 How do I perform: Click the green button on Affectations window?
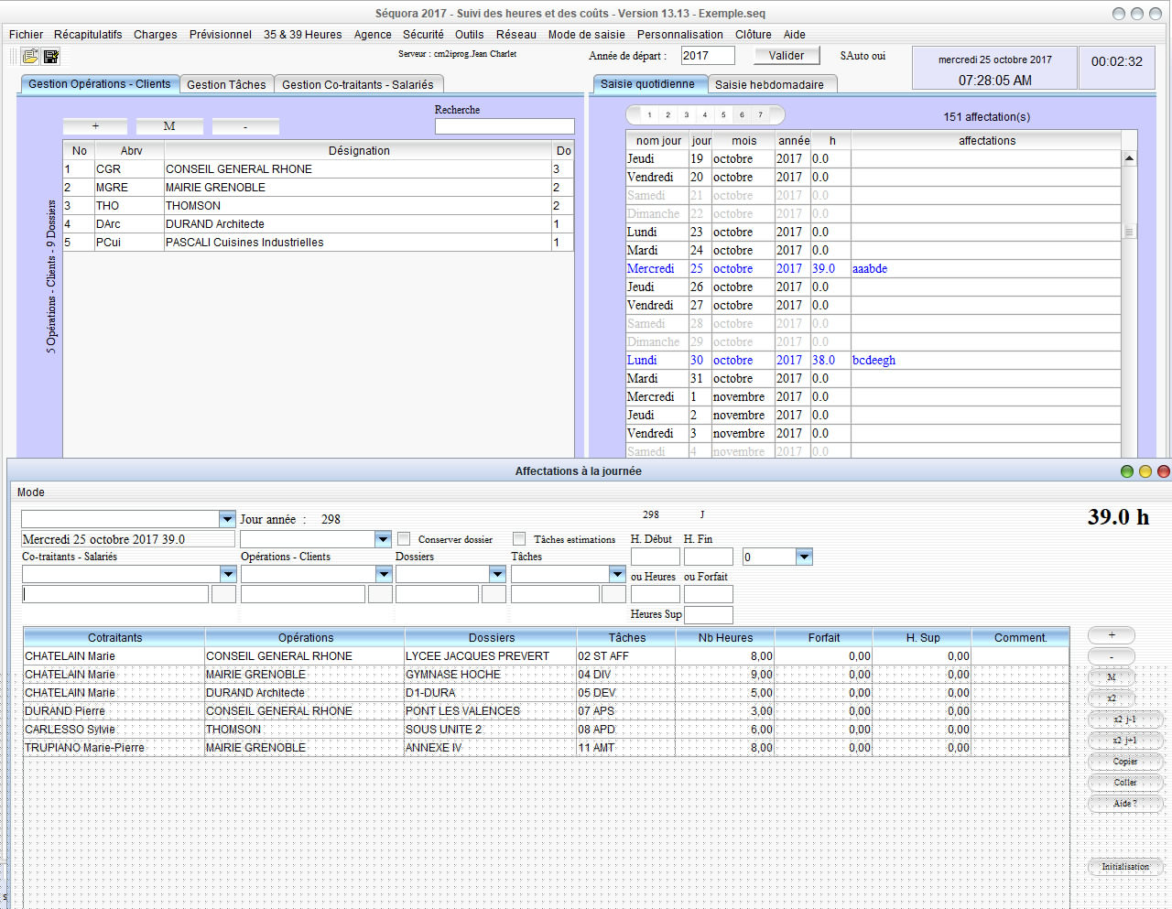1127,471
